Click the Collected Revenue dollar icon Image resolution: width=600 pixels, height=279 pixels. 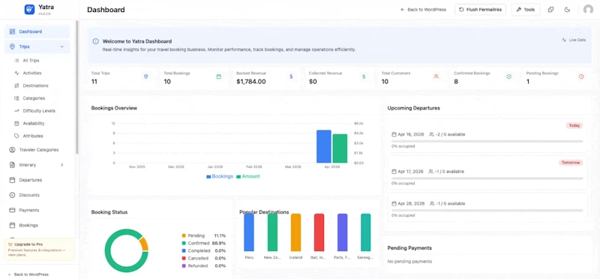coord(364,76)
